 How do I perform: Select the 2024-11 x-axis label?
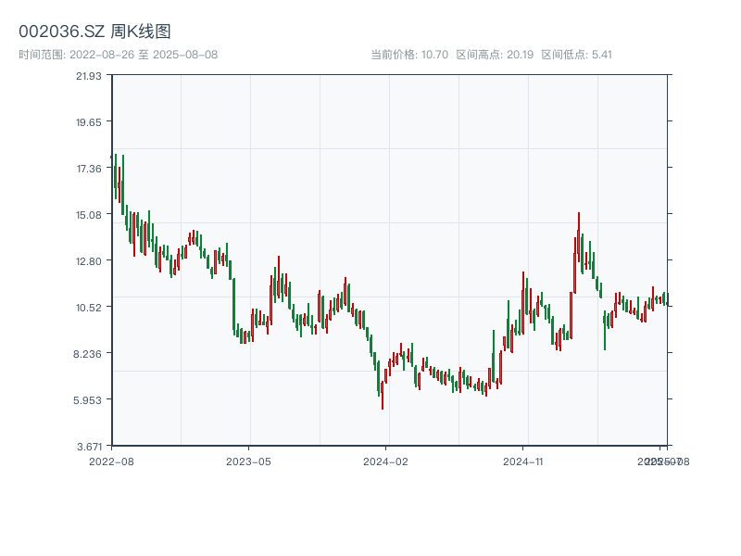tap(522, 461)
